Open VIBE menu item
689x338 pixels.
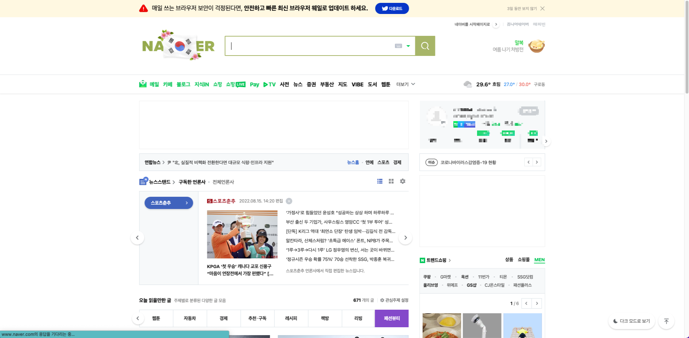click(x=357, y=84)
